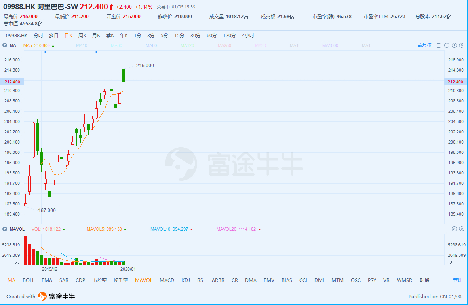Screen dimensions: 468x305
Task: Select the MACD indicator
Action: [167, 280]
